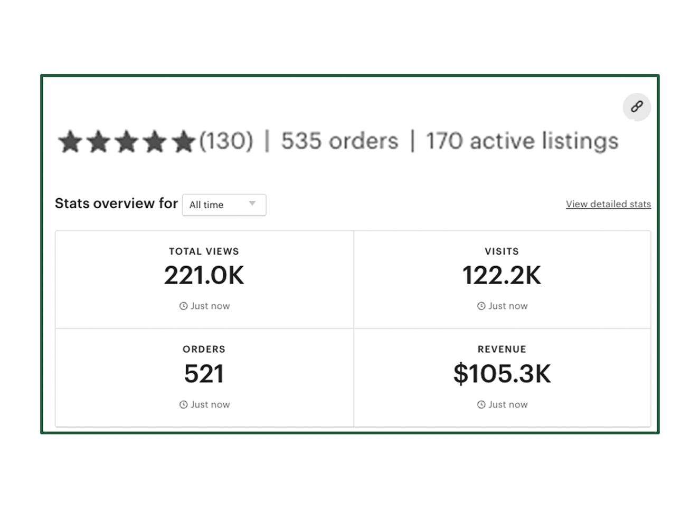Select the middle star of the rating
This screenshot has width=700, height=505.
tap(127, 142)
